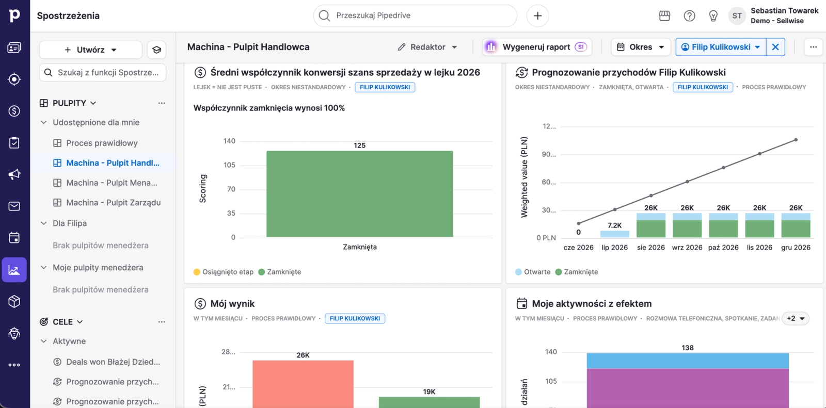This screenshot has height=408, width=826.
Task: Click FILIP KULIKOWSKI tag in forecast report
Action: point(703,87)
